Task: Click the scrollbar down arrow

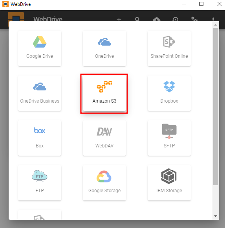Action: point(216,216)
